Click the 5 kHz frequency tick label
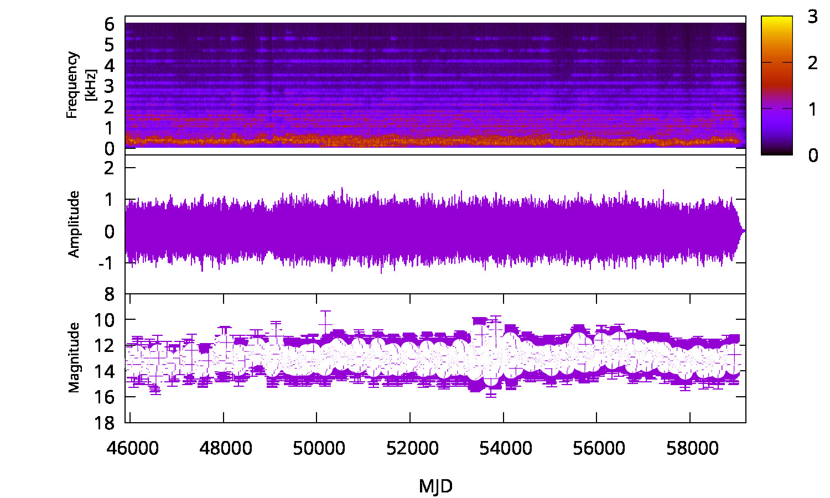Viewport: 830px width, 498px height. point(109,44)
